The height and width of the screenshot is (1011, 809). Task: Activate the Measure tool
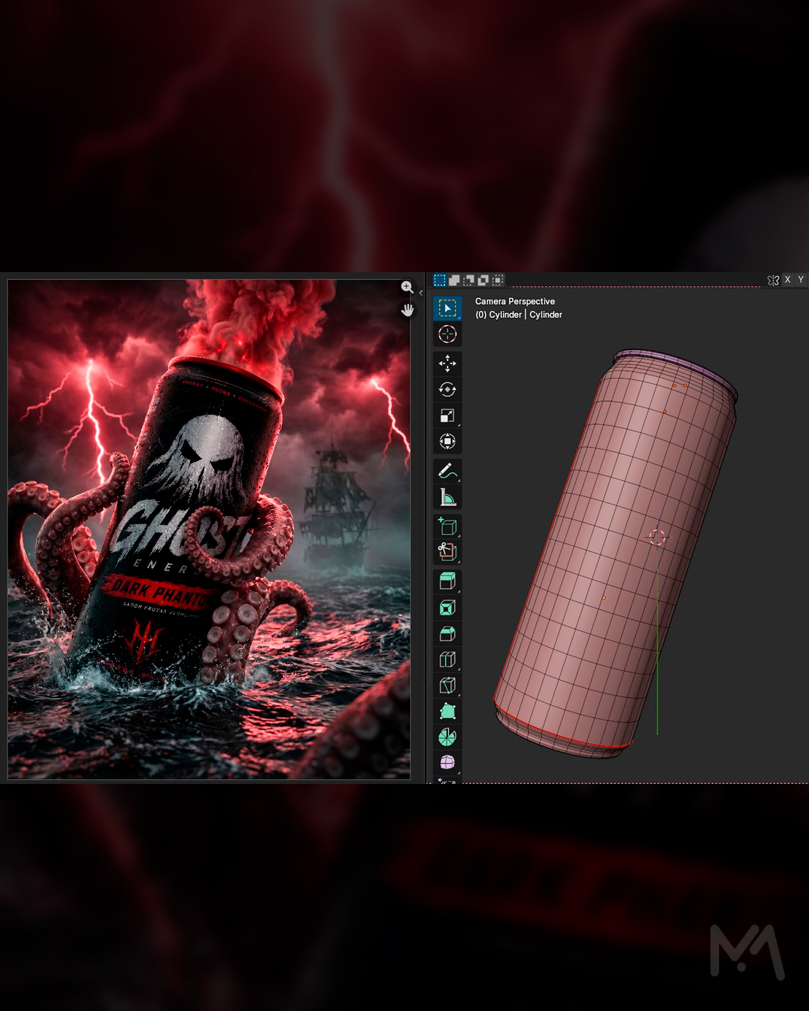coord(447,497)
